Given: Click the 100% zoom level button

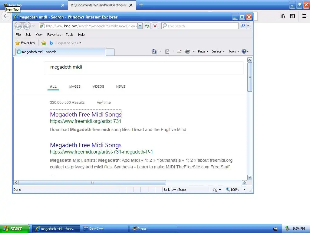Looking at the screenshot, I should pos(233,190).
